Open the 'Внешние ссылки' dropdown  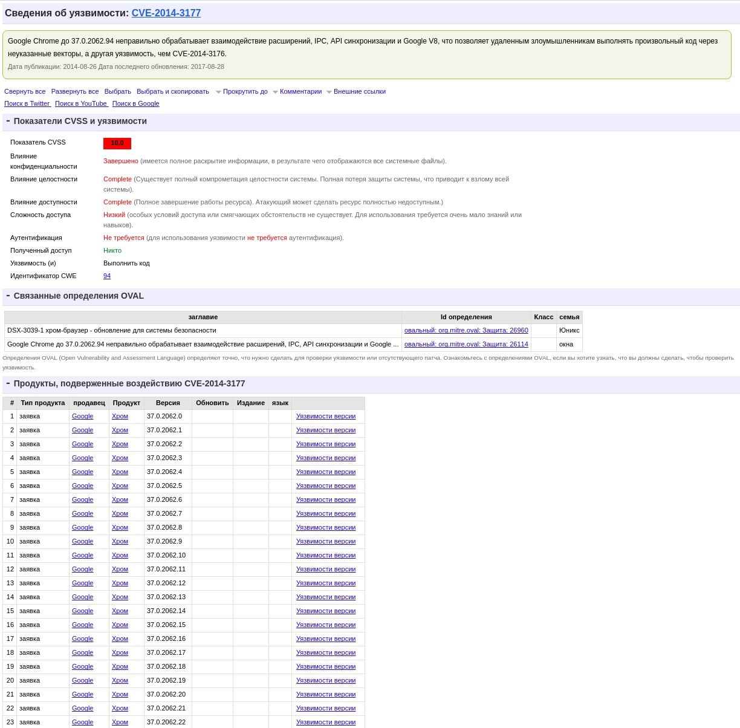[359, 92]
